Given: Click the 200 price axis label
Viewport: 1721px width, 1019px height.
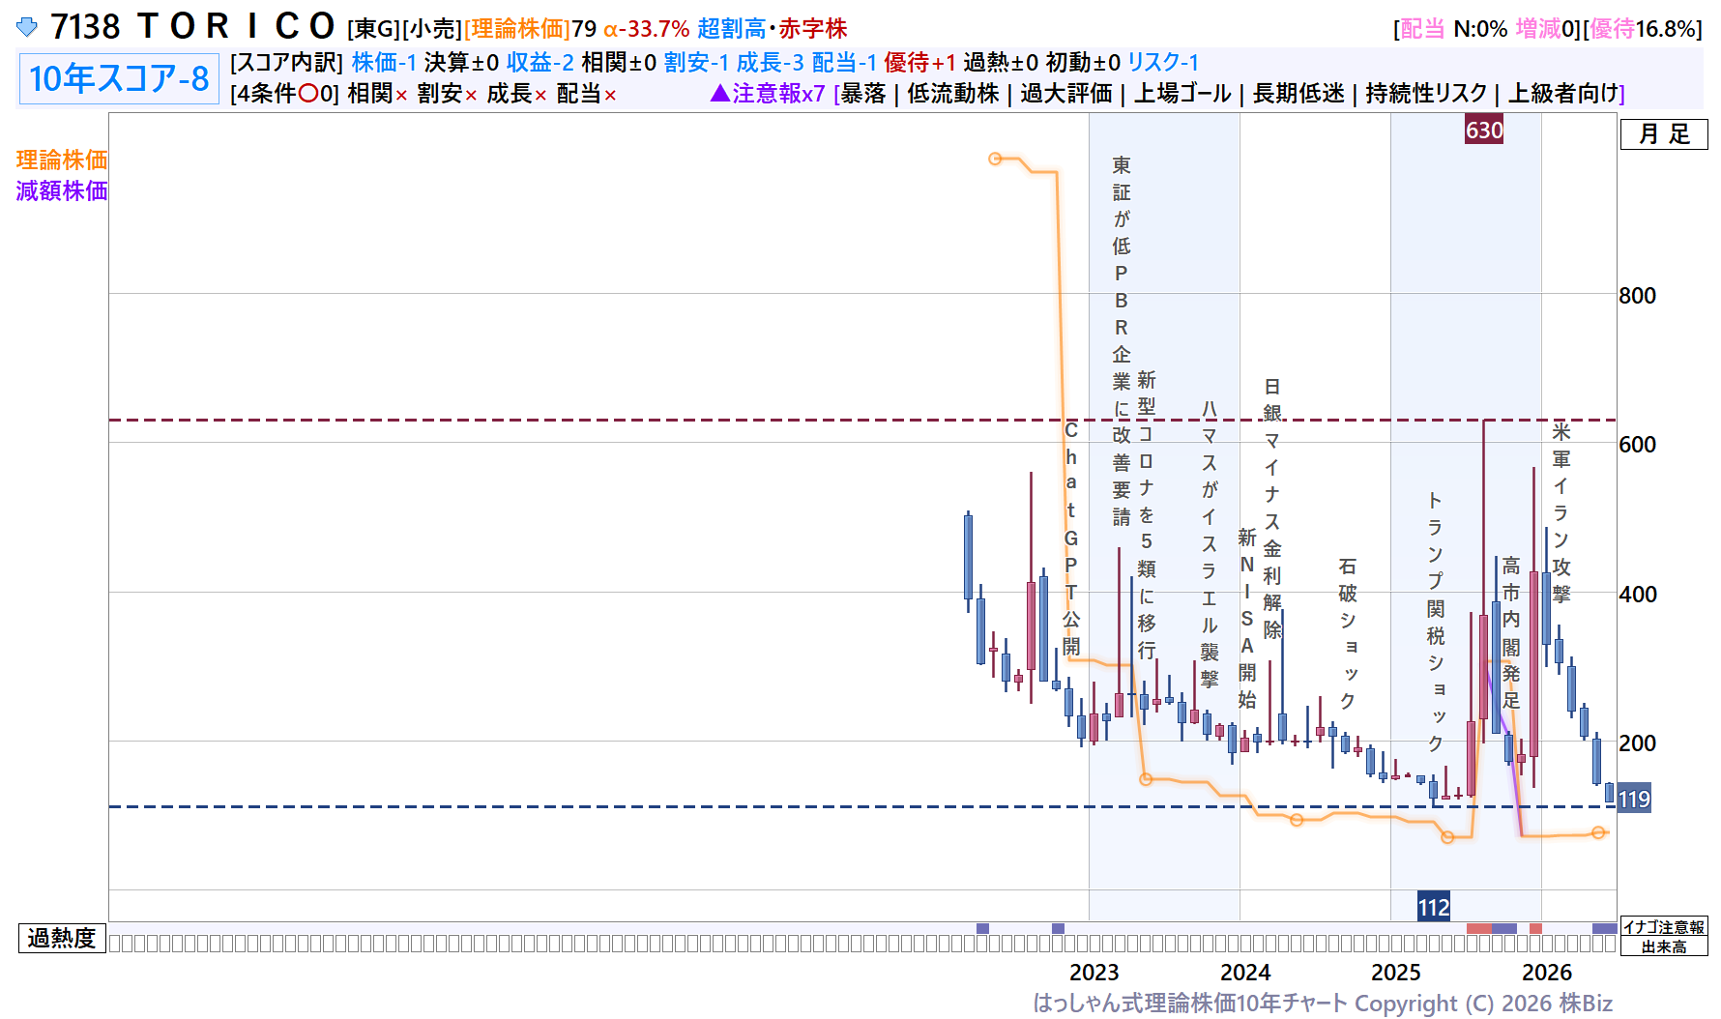Looking at the screenshot, I should [1638, 743].
